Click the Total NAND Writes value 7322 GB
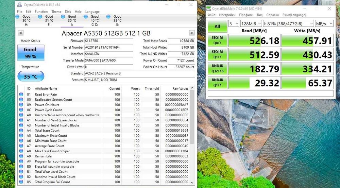The width and height of the screenshot is (340, 188). coord(181,54)
